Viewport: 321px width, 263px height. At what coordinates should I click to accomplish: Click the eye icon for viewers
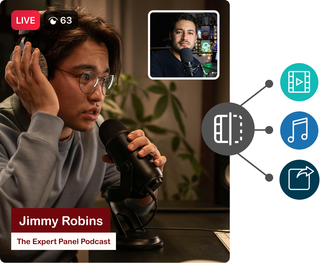pyautogui.click(x=53, y=21)
